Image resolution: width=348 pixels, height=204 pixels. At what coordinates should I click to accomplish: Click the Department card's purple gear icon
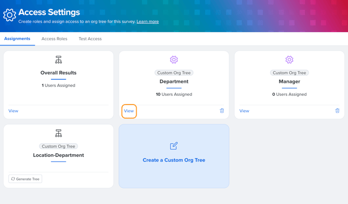(x=174, y=60)
